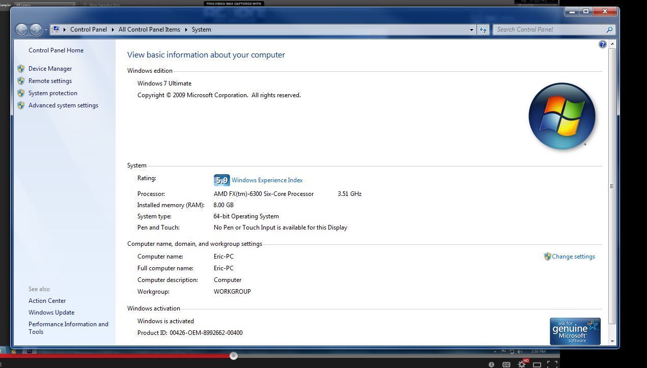Click WORKGROUP value text

(232, 292)
